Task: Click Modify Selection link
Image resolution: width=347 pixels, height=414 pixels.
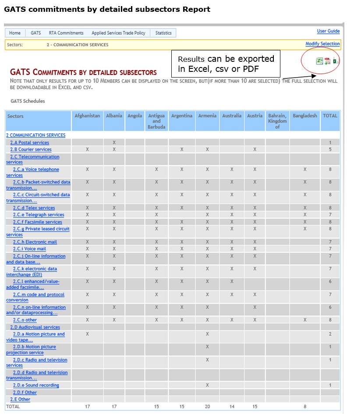Action: [x=322, y=43]
